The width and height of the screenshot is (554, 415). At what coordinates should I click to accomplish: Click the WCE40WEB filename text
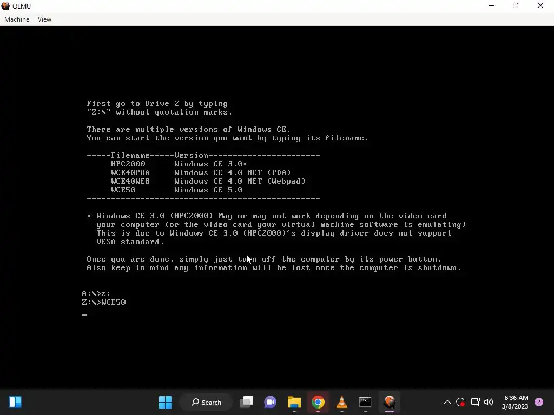(130, 182)
